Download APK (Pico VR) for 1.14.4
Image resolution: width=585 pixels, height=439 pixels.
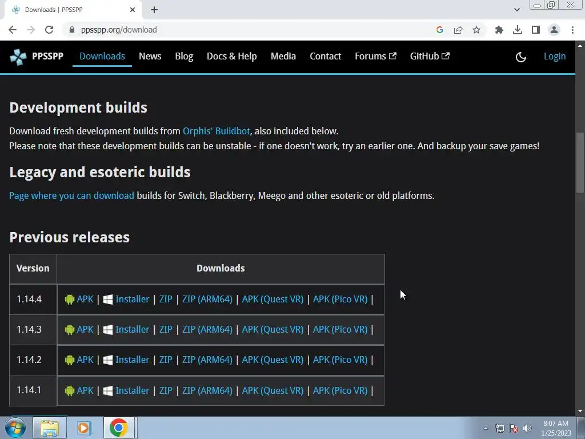click(340, 299)
